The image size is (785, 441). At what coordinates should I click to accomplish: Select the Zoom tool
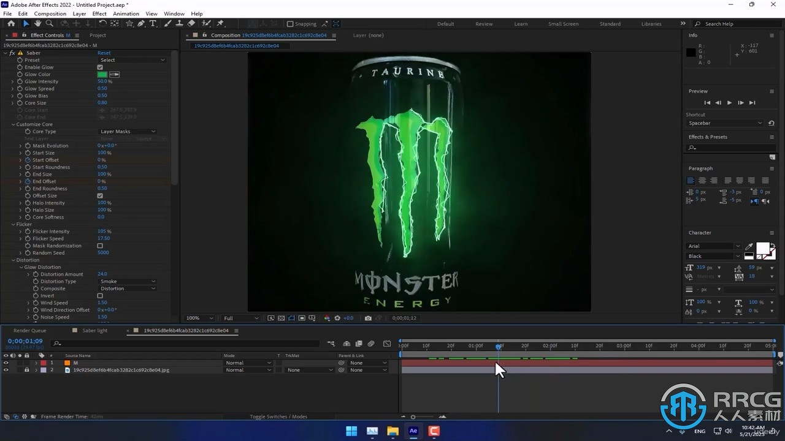coord(50,24)
